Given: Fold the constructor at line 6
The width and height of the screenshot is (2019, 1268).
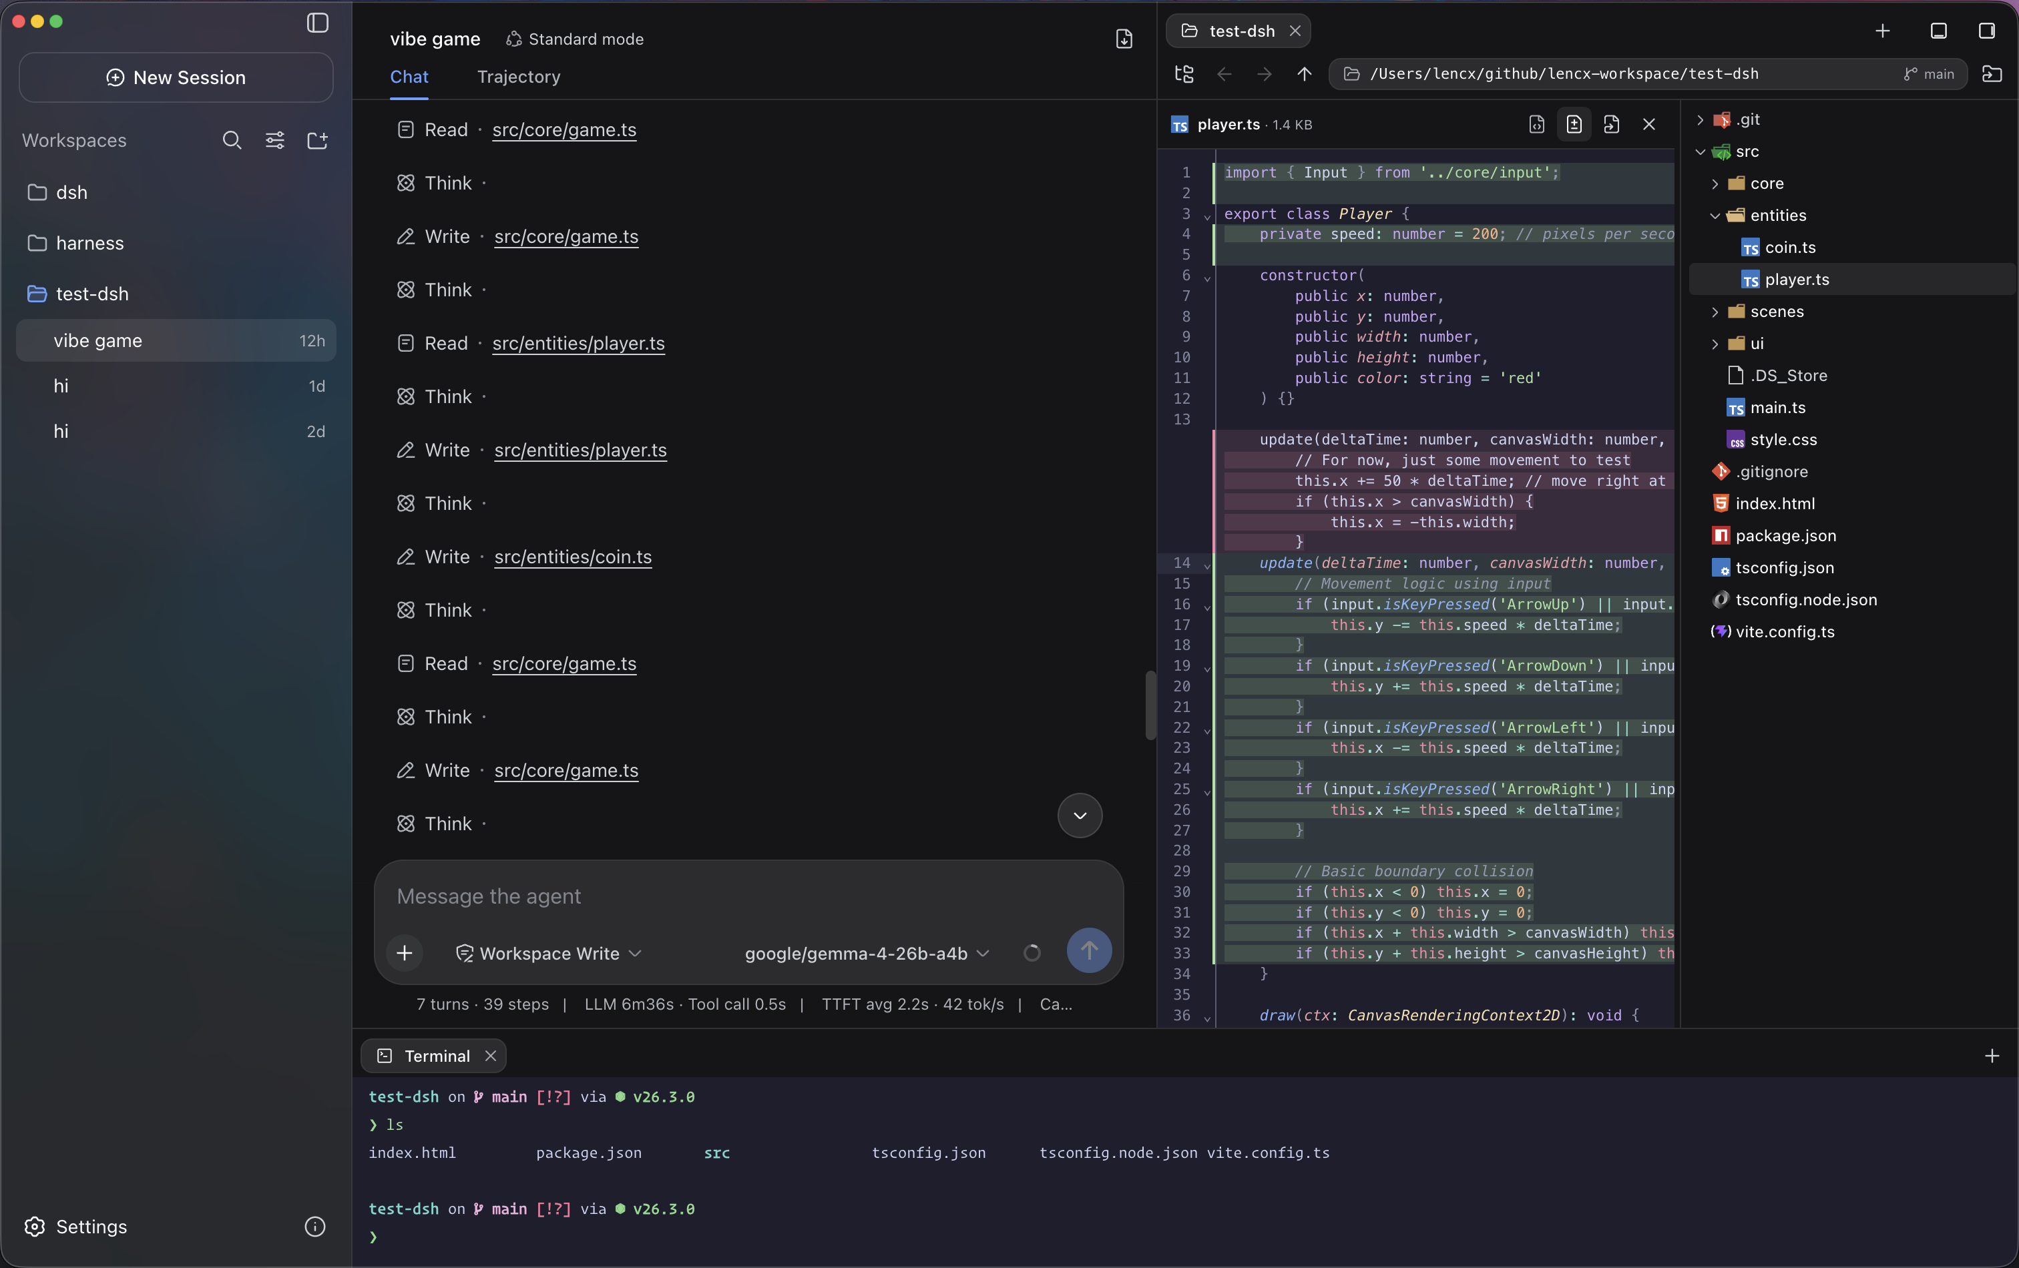Looking at the screenshot, I should [1207, 278].
